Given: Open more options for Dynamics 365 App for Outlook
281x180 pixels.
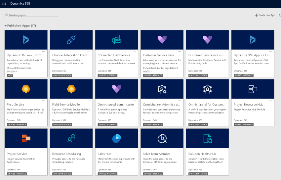Looking at the screenshot, I should click(x=270, y=52).
